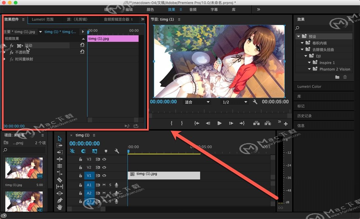Click Mark Out in program monitor
The height and width of the screenshot is (219, 360).
[x=182, y=123]
